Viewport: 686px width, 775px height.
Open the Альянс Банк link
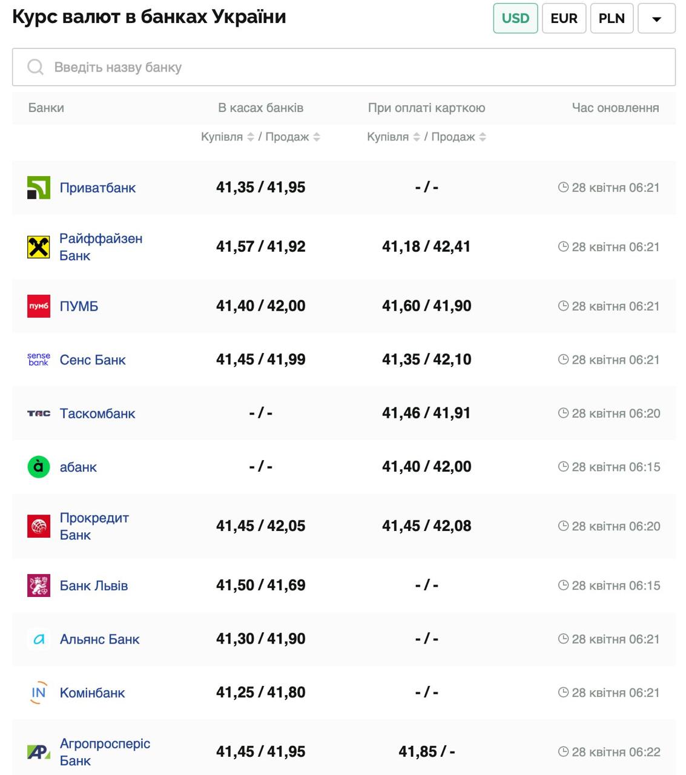99,639
